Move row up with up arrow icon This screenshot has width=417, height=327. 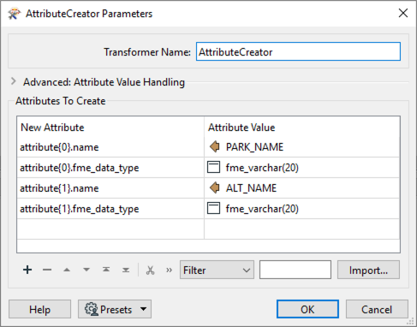click(67, 270)
